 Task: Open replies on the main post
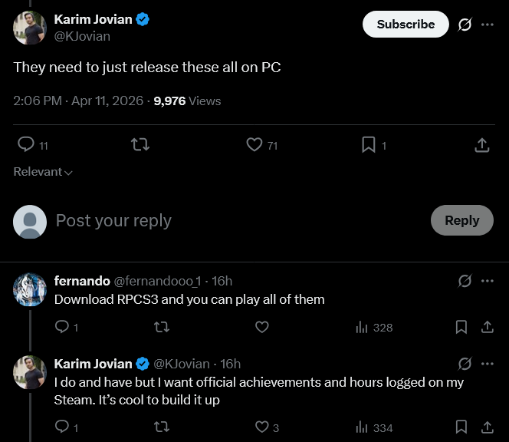[x=26, y=144]
